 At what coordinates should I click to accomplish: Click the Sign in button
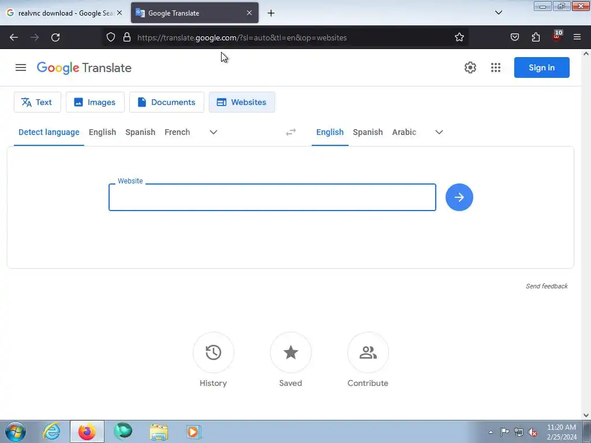[x=541, y=67]
